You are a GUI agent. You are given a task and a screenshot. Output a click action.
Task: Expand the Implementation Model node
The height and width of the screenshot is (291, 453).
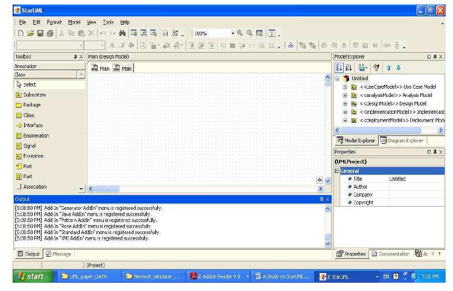(x=345, y=112)
